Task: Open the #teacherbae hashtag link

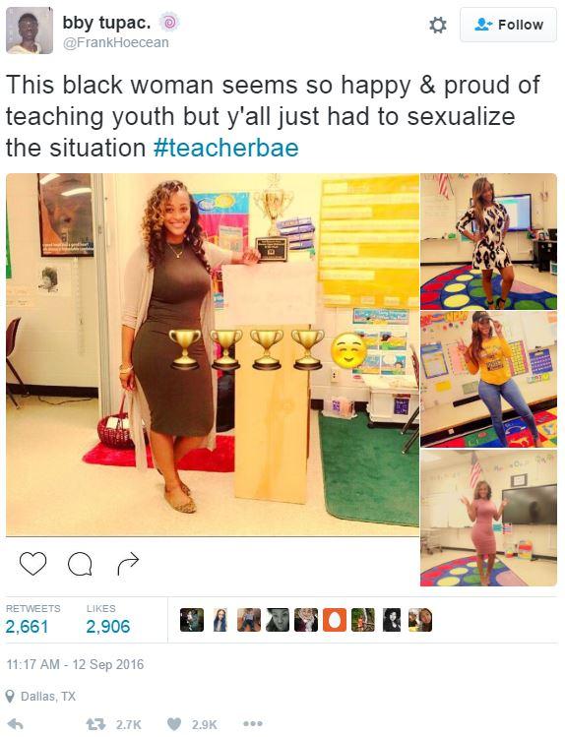Action: 226,148
